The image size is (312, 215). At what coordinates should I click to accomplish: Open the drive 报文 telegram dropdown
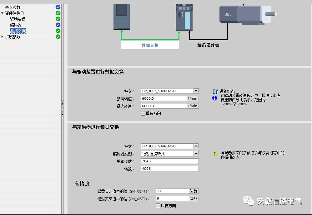click(196, 91)
